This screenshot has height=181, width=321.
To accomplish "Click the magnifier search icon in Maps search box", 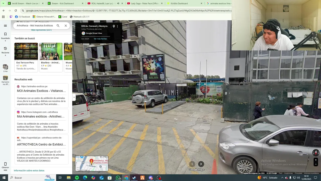I will click(58, 26).
